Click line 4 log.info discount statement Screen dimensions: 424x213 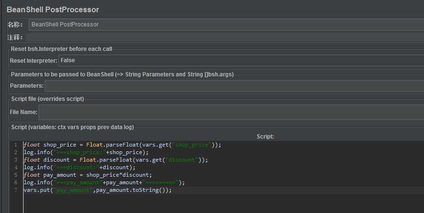pos(80,168)
